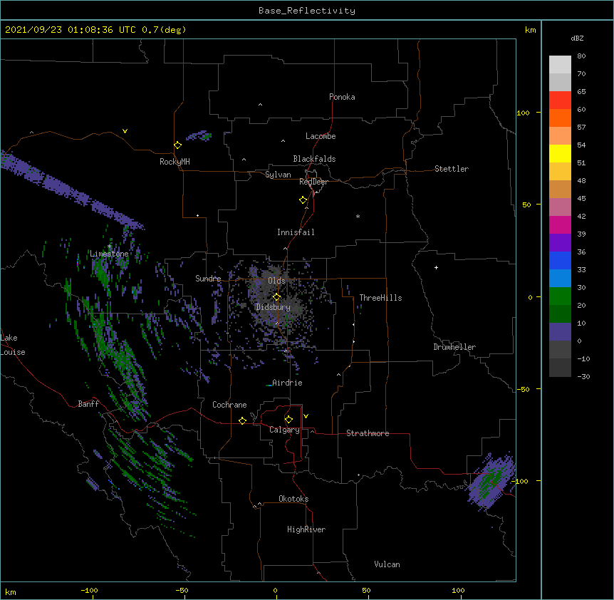Image resolution: width=614 pixels, height=600 pixels.
Task: Click the Sylvan label on the map
Action: 278,175
